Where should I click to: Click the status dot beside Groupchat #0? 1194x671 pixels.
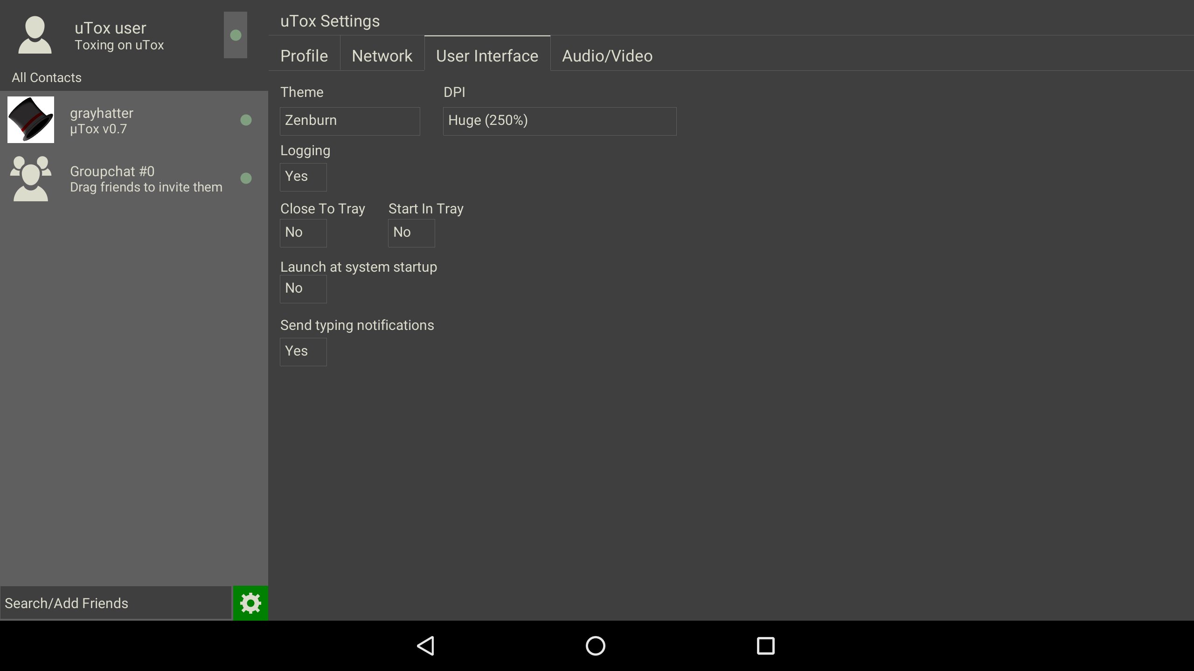tap(246, 178)
